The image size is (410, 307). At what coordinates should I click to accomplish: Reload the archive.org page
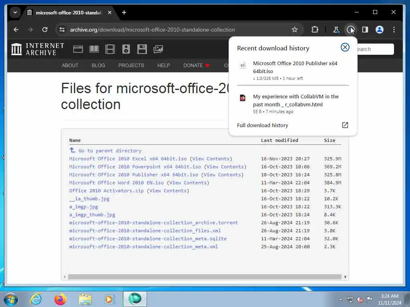[x=45, y=30]
